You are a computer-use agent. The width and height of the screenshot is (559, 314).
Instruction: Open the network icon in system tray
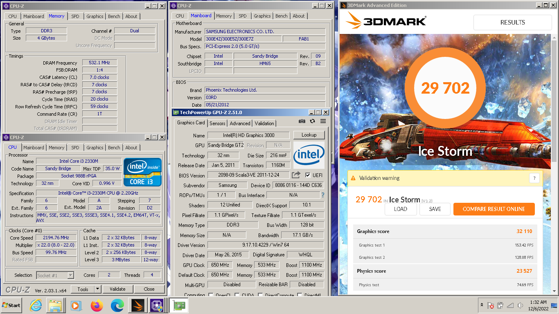510,305
